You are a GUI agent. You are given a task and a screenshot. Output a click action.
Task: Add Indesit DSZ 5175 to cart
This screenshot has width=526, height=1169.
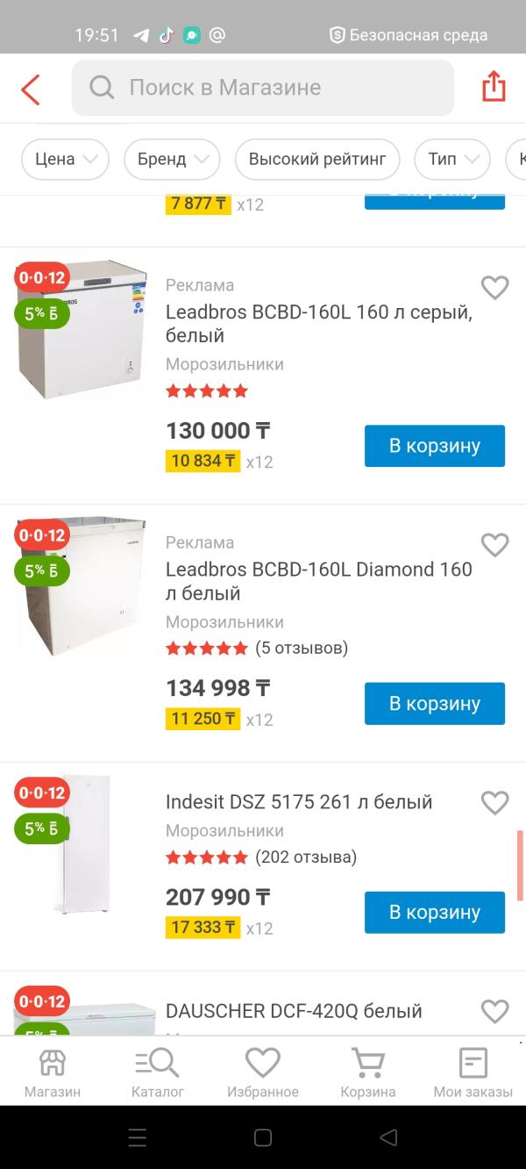(434, 913)
